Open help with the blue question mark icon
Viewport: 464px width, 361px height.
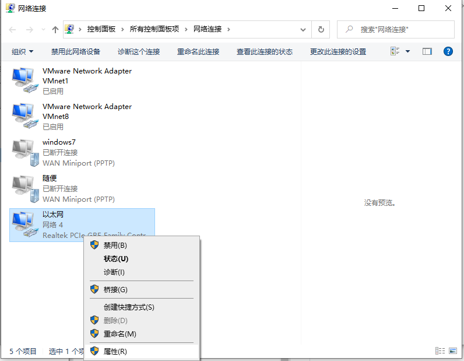[x=448, y=51]
